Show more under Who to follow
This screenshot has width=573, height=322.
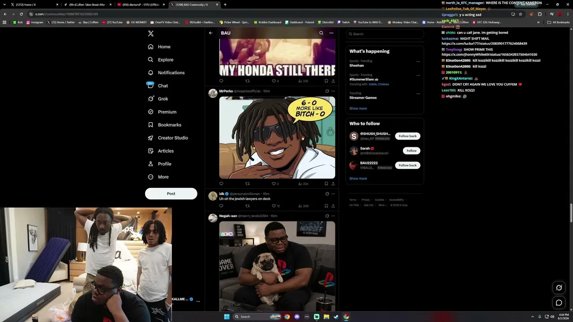[358, 178]
